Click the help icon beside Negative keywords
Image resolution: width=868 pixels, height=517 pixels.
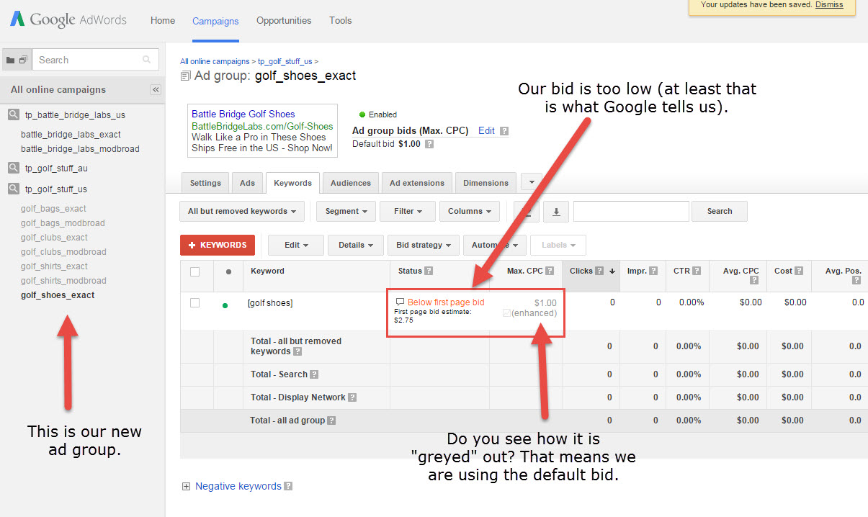[288, 487]
